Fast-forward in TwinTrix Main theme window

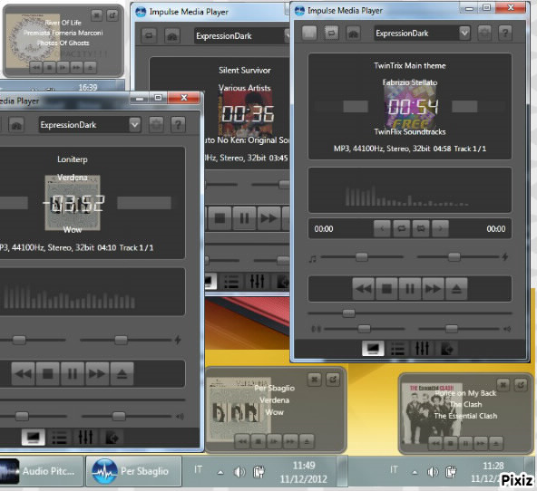click(434, 289)
